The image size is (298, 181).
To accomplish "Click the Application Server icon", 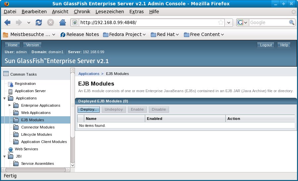I will click(x=10, y=91).
